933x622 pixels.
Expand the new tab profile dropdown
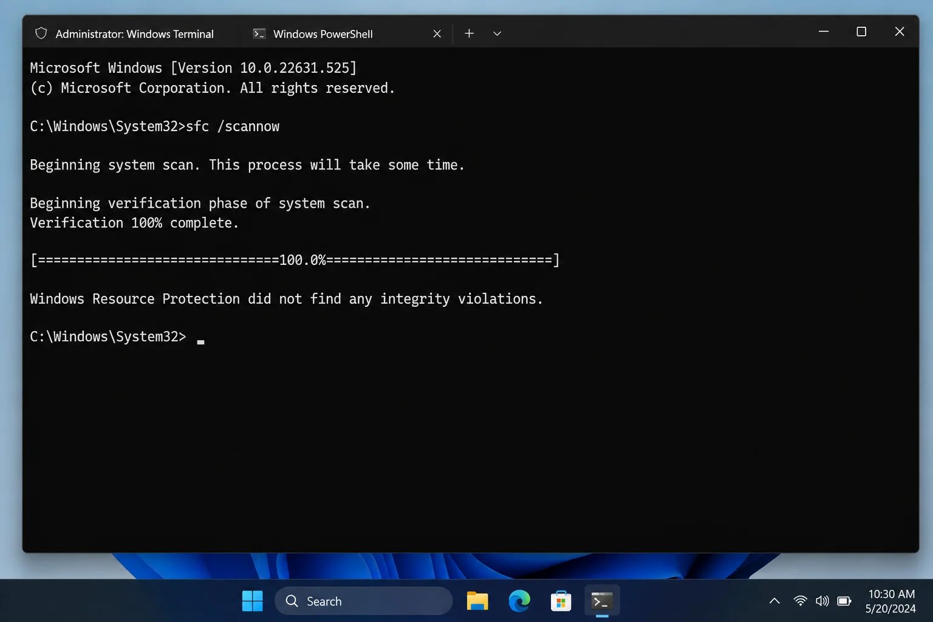point(497,33)
